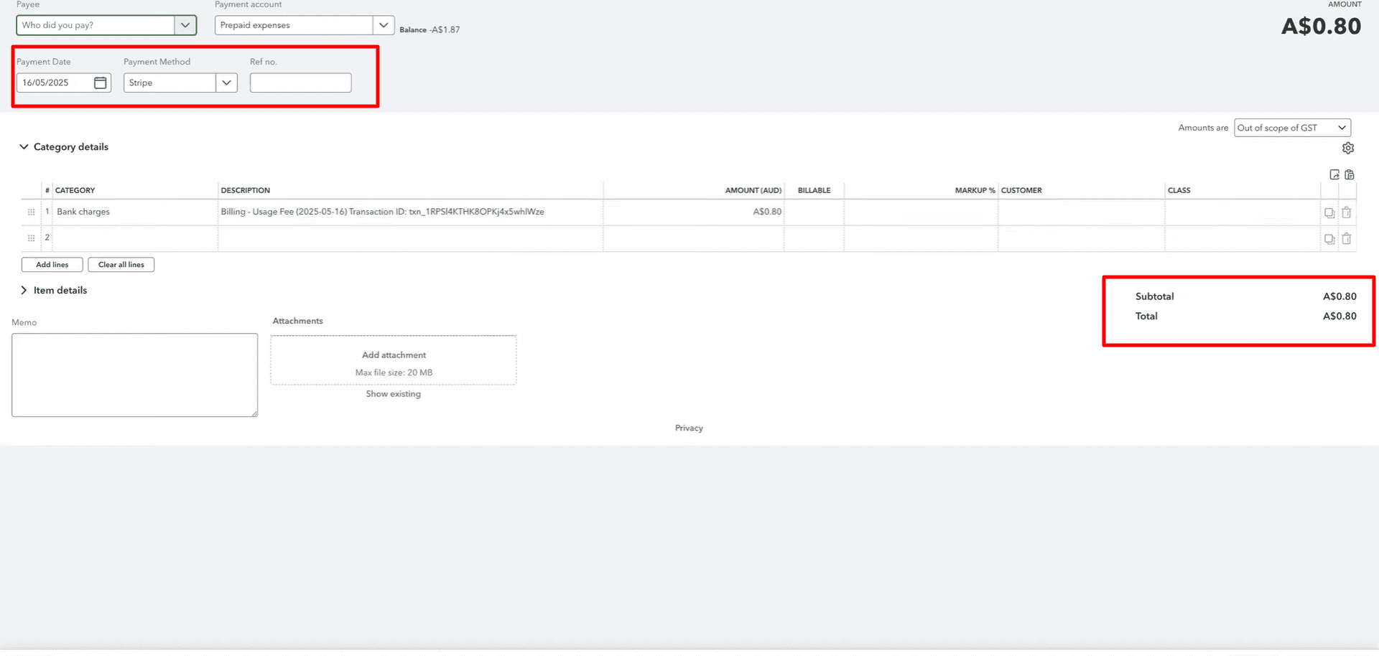Expand the Item details section
This screenshot has height=656, width=1379.
click(24, 290)
